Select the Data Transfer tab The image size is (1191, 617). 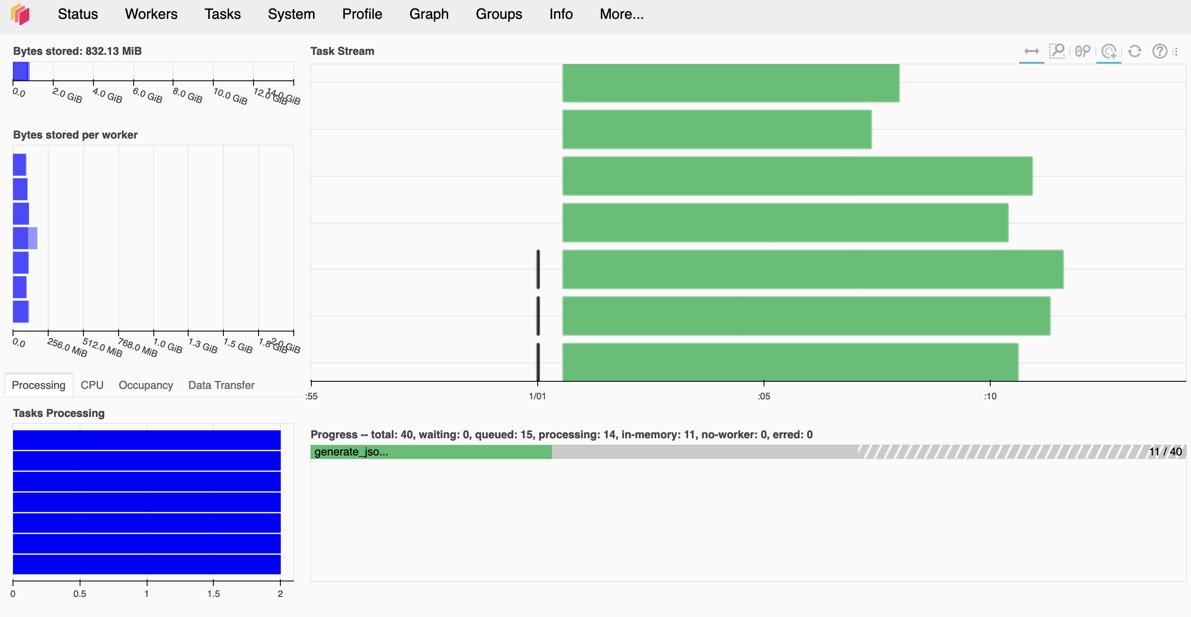click(221, 385)
